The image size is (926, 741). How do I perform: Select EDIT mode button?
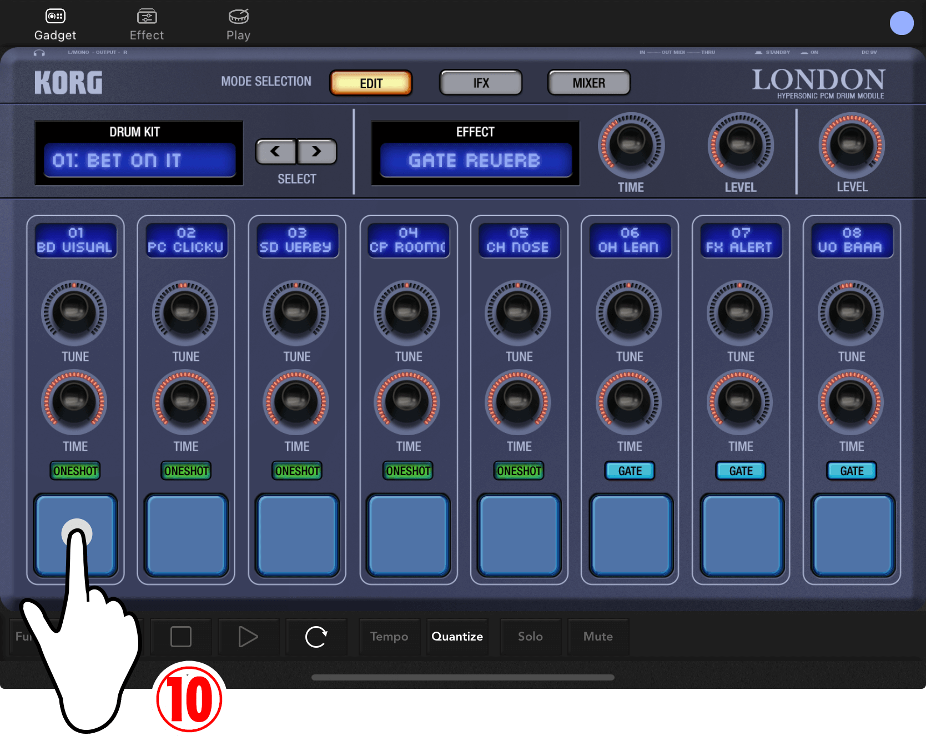point(371,83)
